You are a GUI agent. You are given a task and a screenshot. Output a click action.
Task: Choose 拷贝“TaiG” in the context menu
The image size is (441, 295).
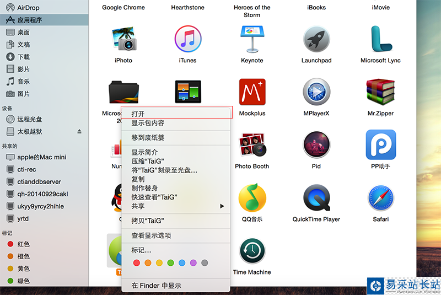tap(176, 221)
